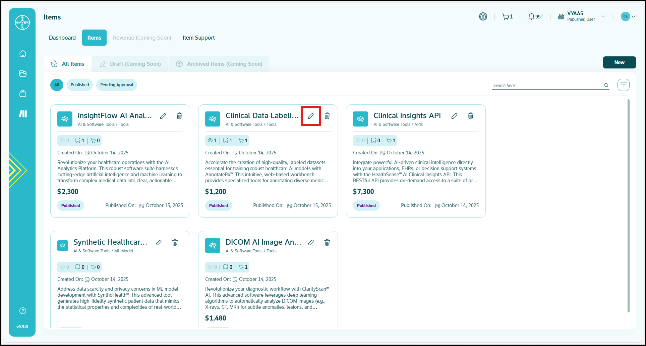Viewport: 646px width, 346px height.
Task: Open the Item Support tab
Action: pos(198,38)
